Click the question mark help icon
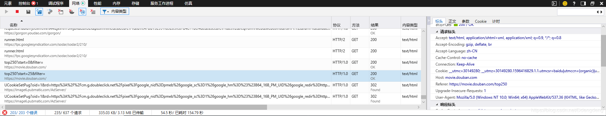The height and width of the screenshot is (116, 606). point(574,3)
